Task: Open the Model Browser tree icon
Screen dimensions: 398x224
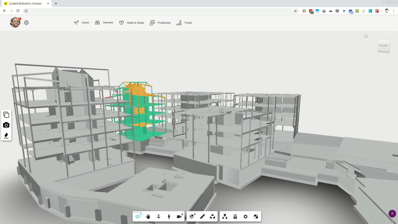Action: [x=225, y=217]
